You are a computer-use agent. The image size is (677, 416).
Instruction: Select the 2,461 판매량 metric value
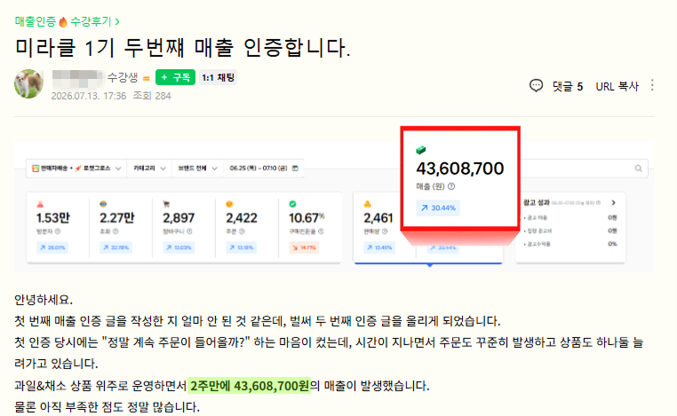point(378,218)
